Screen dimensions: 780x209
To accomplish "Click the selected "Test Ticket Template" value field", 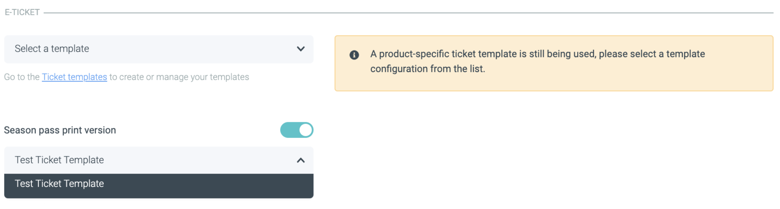I will 60,160.
